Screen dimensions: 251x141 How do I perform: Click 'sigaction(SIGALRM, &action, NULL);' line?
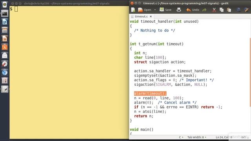[171, 85]
